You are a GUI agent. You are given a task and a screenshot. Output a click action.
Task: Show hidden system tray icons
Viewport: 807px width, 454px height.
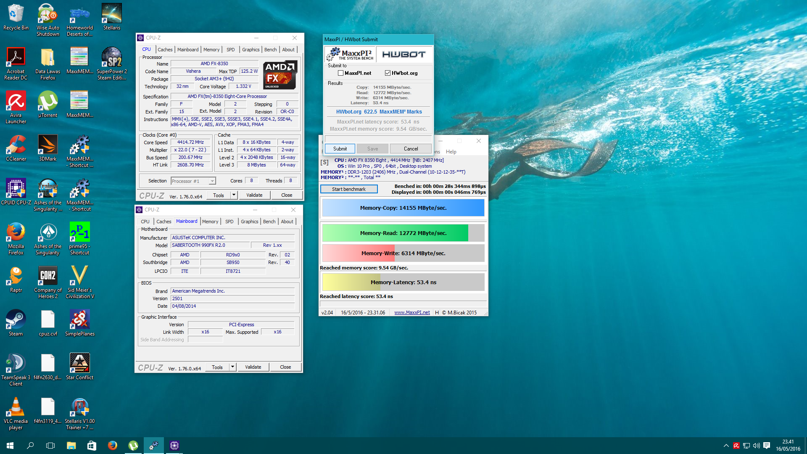[726, 445]
